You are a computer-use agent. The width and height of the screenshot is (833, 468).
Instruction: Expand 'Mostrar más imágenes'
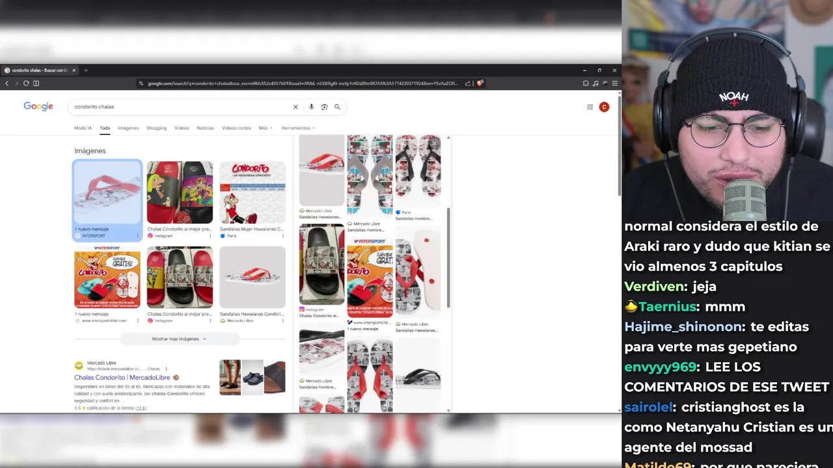(179, 339)
